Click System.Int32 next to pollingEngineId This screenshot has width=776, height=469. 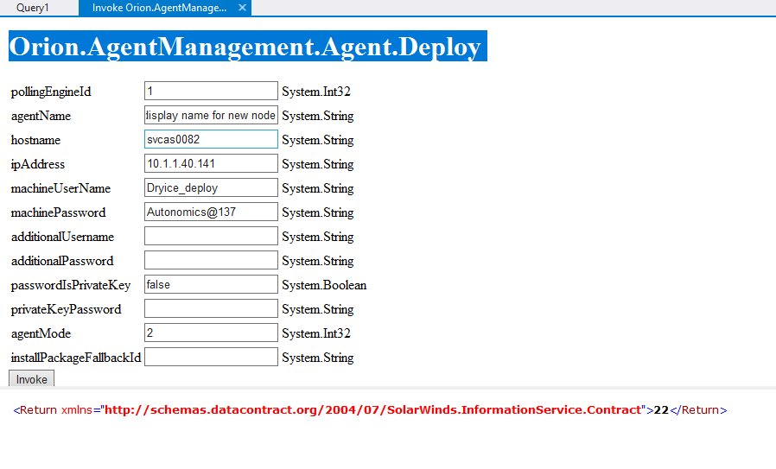[x=316, y=92]
